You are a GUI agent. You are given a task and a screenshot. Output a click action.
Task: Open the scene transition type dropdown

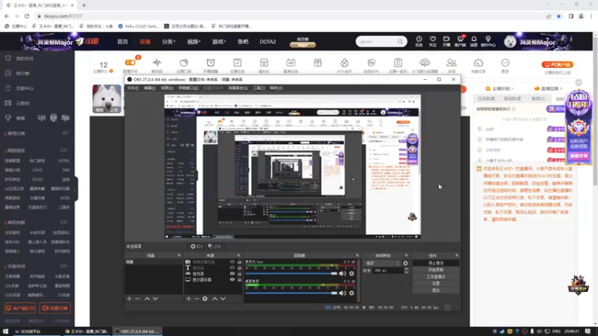pos(383,264)
